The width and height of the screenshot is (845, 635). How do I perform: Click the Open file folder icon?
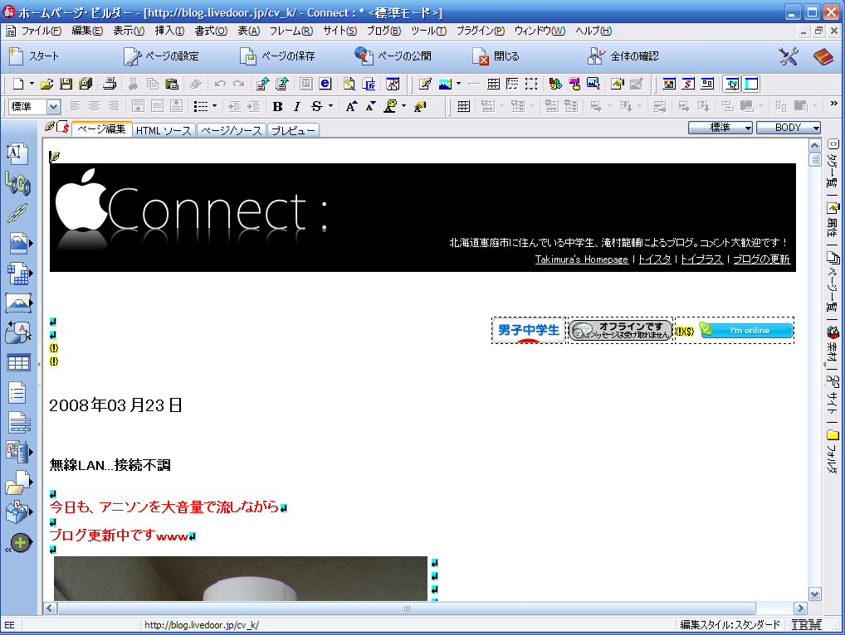point(46,84)
